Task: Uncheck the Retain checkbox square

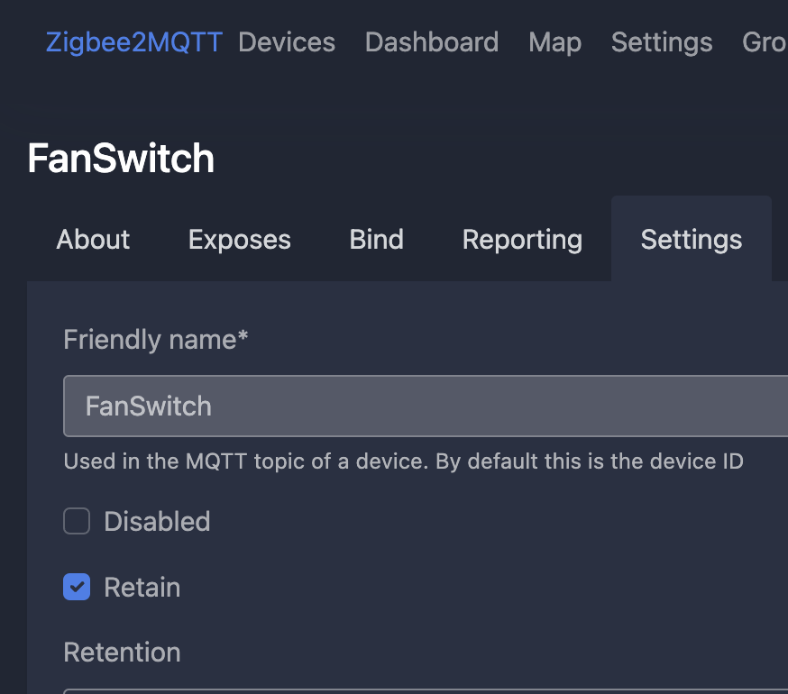Action: tap(77, 588)
